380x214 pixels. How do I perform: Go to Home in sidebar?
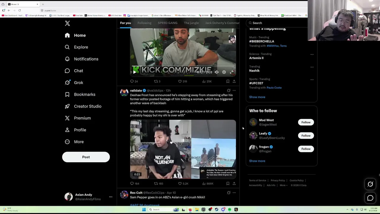click(x=75, y=35)
